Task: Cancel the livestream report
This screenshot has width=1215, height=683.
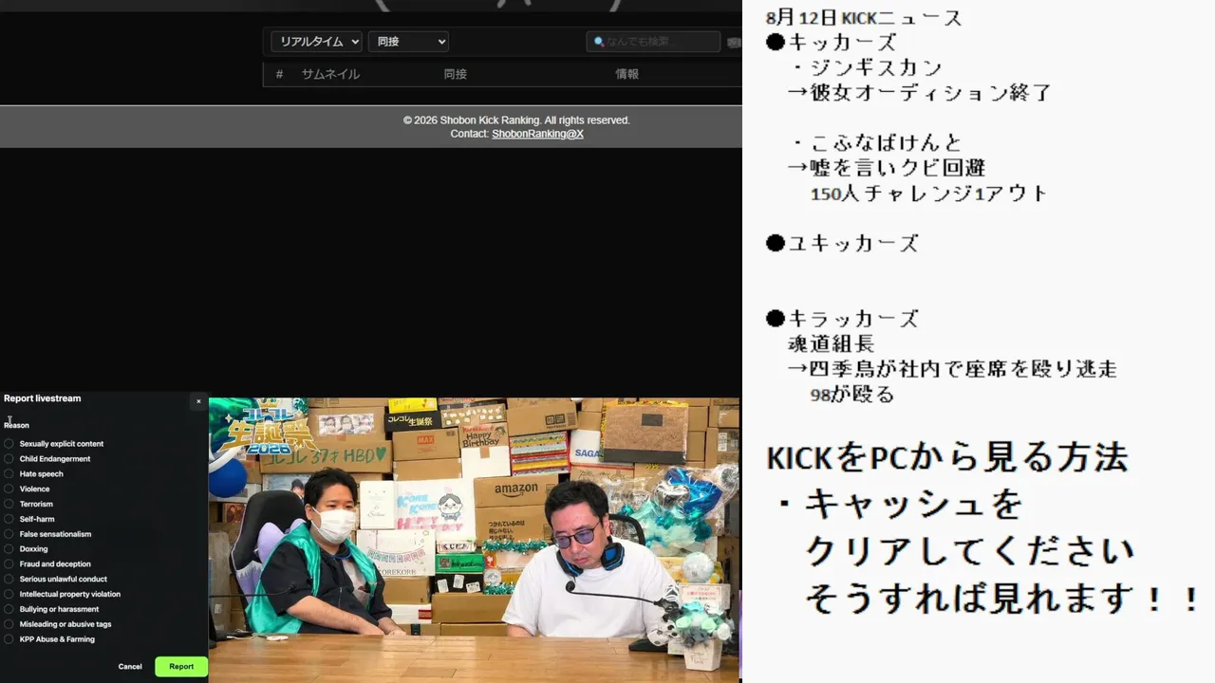Action: 130,667
